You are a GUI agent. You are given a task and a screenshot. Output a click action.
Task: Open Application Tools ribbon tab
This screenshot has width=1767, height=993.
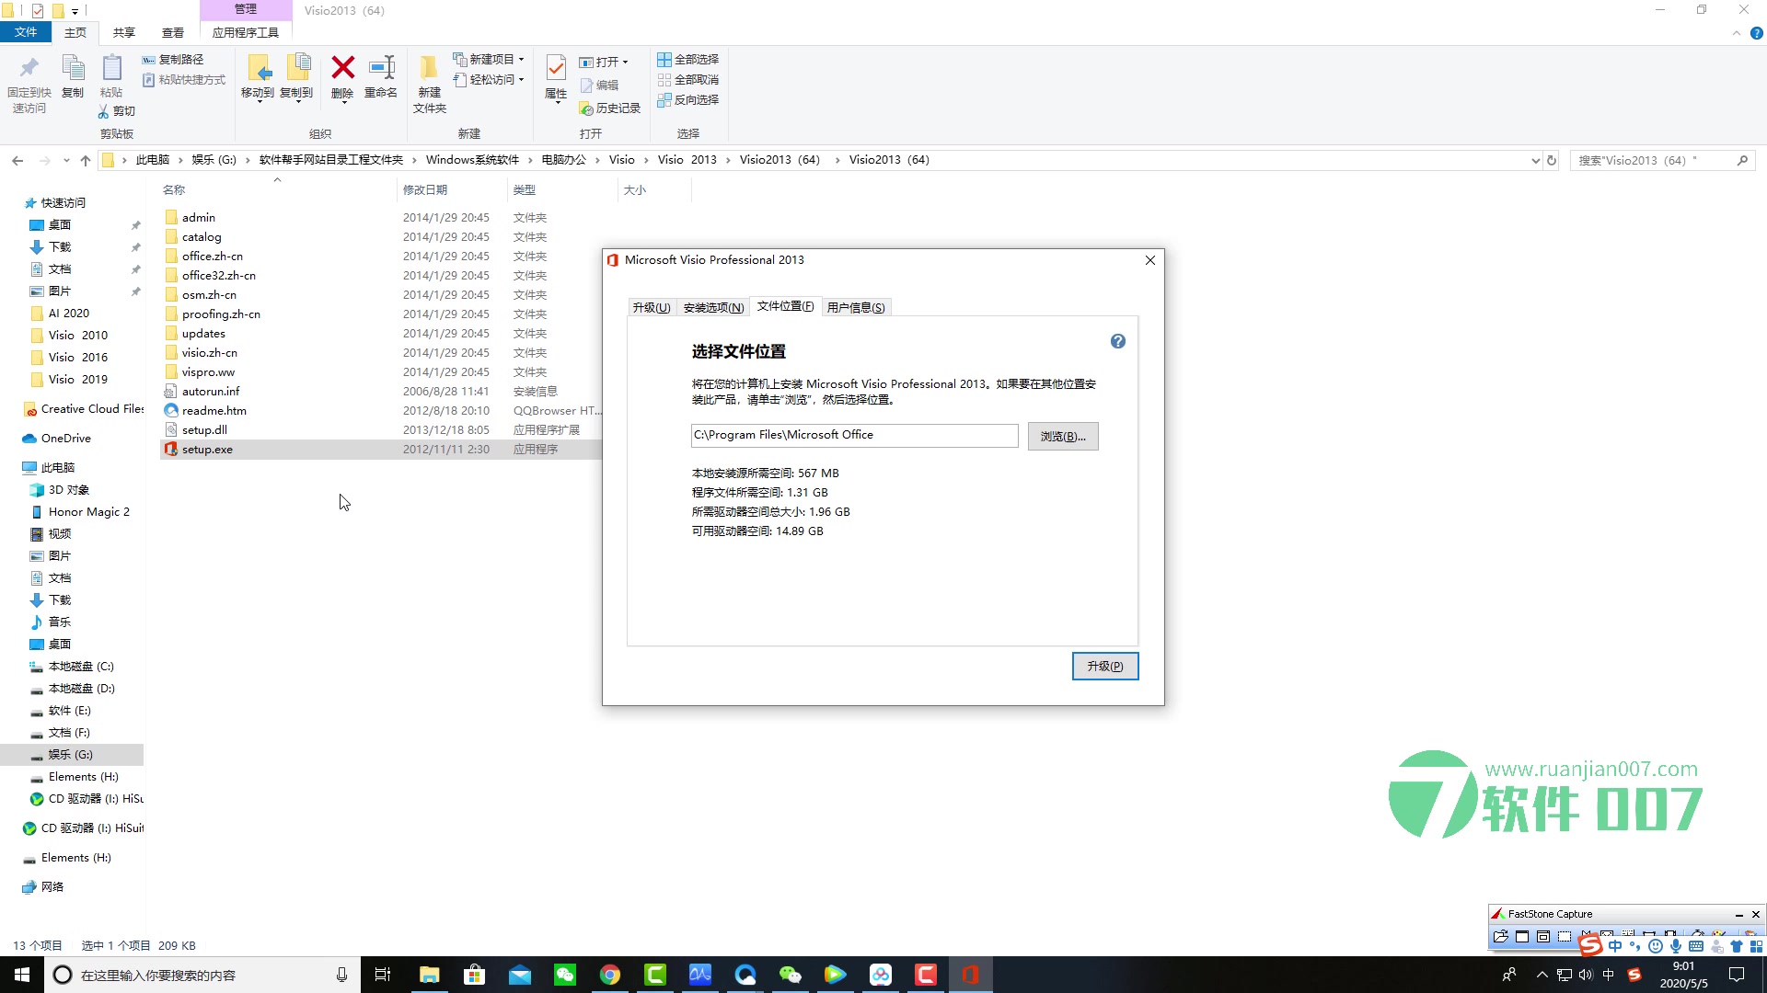245,32
